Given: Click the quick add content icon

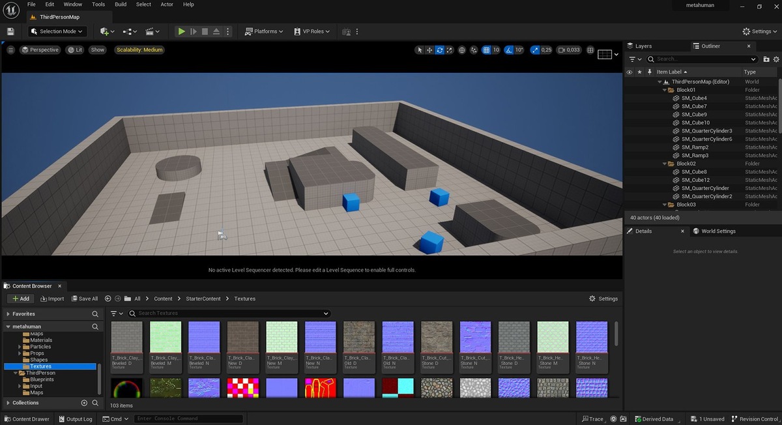Looking at the screenshot, I should coord(108,31).
